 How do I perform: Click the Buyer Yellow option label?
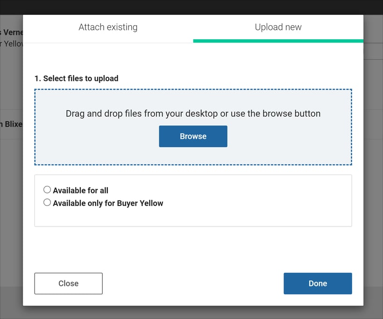[107, 203]
